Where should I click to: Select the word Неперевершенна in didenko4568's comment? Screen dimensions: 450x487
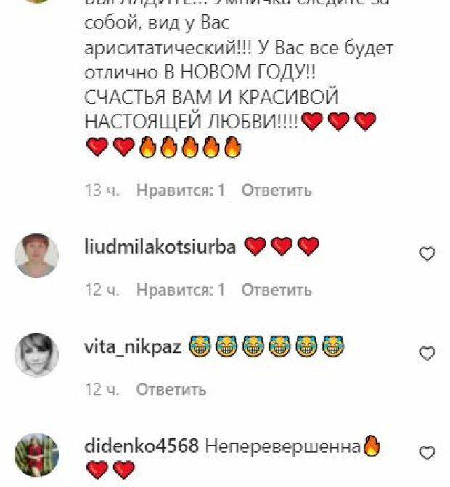tap(283, 446)
